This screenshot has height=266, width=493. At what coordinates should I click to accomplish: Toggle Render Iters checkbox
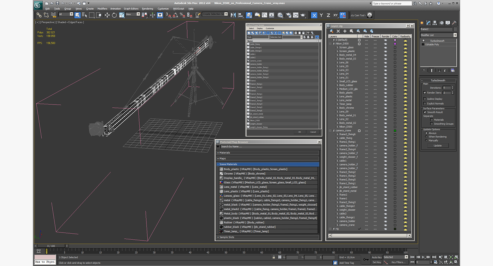tap(425, 92)
